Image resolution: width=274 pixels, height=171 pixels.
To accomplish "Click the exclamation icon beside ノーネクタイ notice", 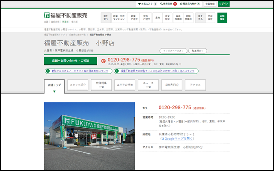I will coord(48,71).
